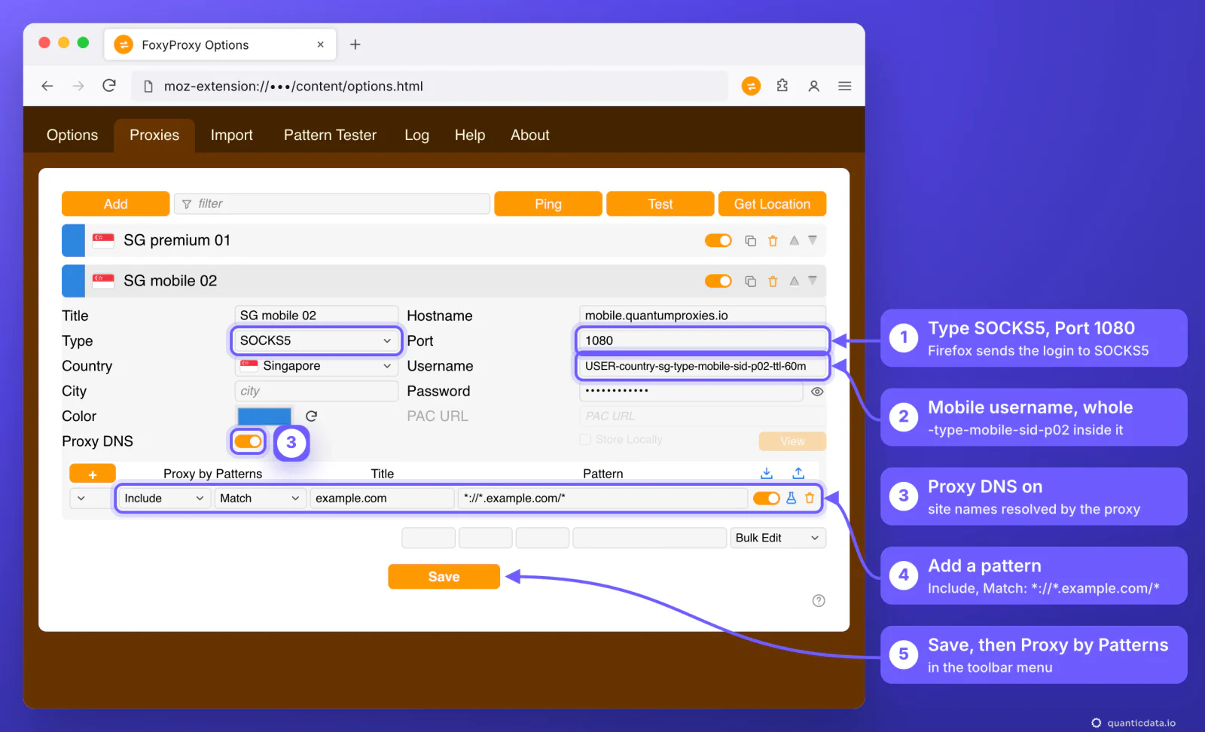Show the password with the eye icon
The image size is (1205, 732).
(x=817, y=392)
